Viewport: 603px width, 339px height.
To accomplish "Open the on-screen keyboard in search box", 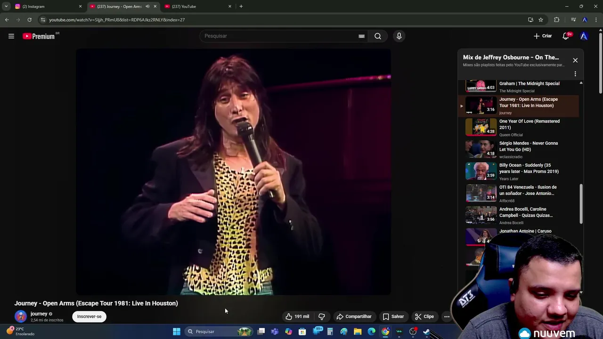I will point(361,36).
